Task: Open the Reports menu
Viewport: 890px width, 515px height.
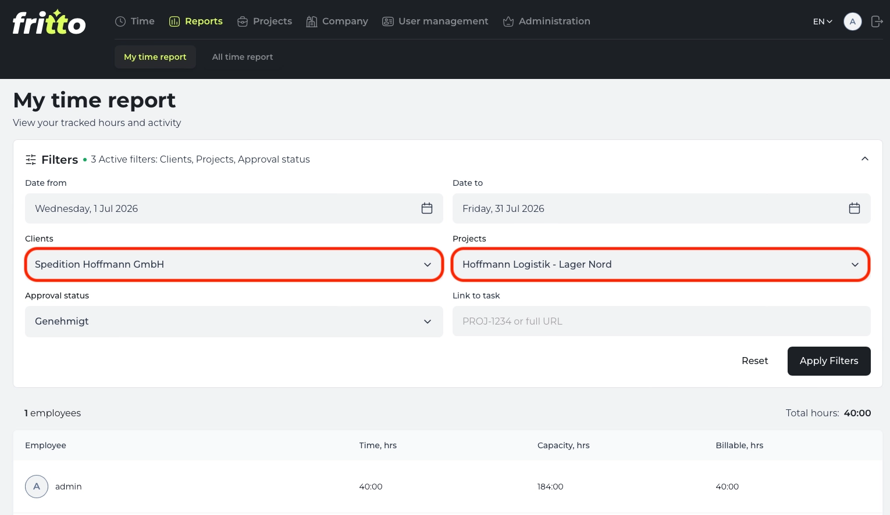Action: (196, 21)
